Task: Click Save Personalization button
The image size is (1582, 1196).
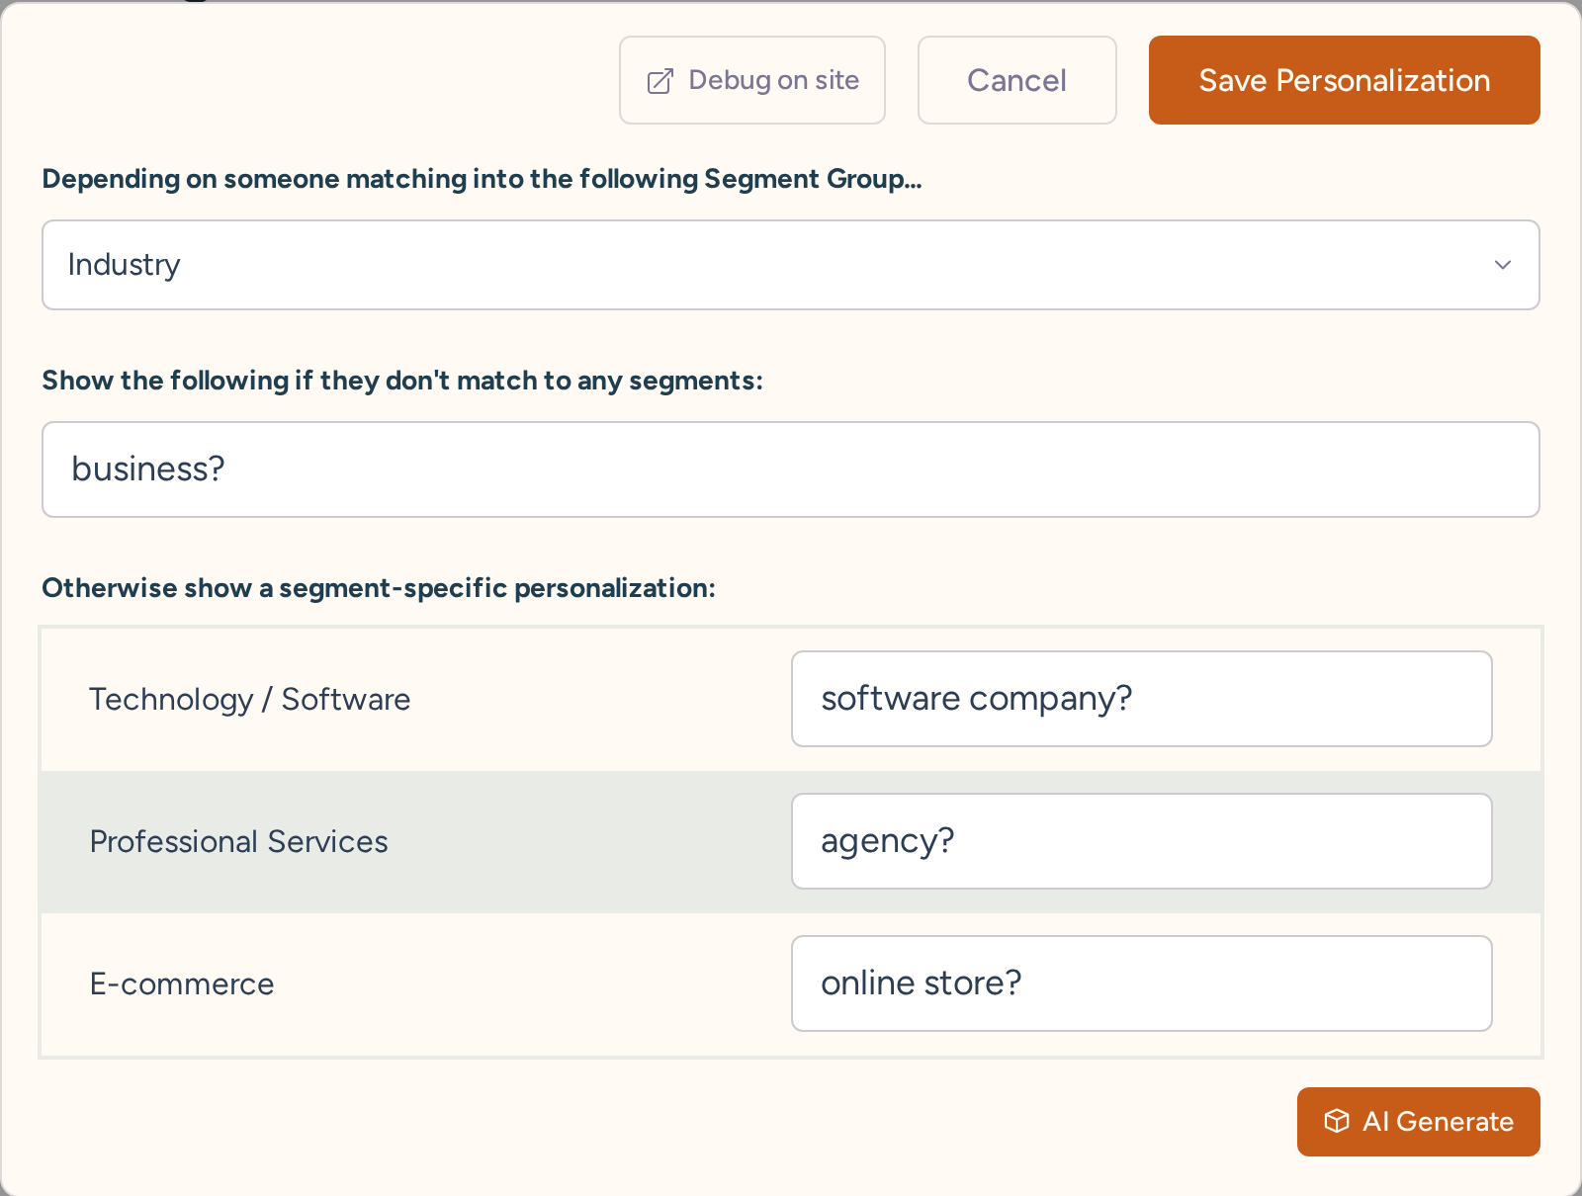Action: coord(1345,80)
